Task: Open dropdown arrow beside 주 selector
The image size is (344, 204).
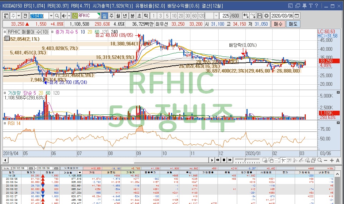Action: (x=19, y=16)
